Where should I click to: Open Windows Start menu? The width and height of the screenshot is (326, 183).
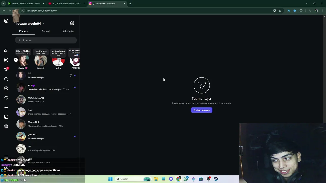(110, 179)
